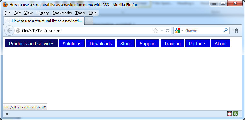
Task: Close the Firefox window
Action: coord(235,3)
